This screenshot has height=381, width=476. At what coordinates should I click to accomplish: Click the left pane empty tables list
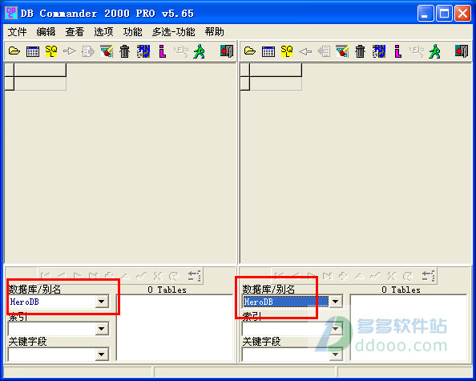(x=175, y=328)
